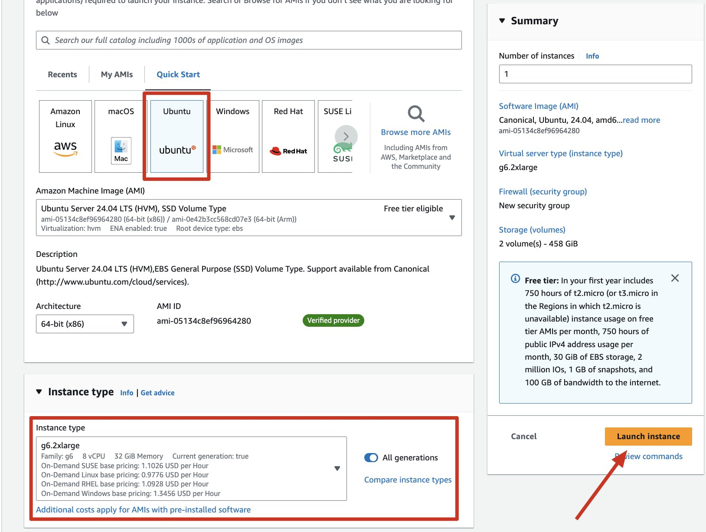The height and width of the screenshot is (532, 706).
Task: Click the Get advice link
Action: pyautogui.click(x=158, y=393)
